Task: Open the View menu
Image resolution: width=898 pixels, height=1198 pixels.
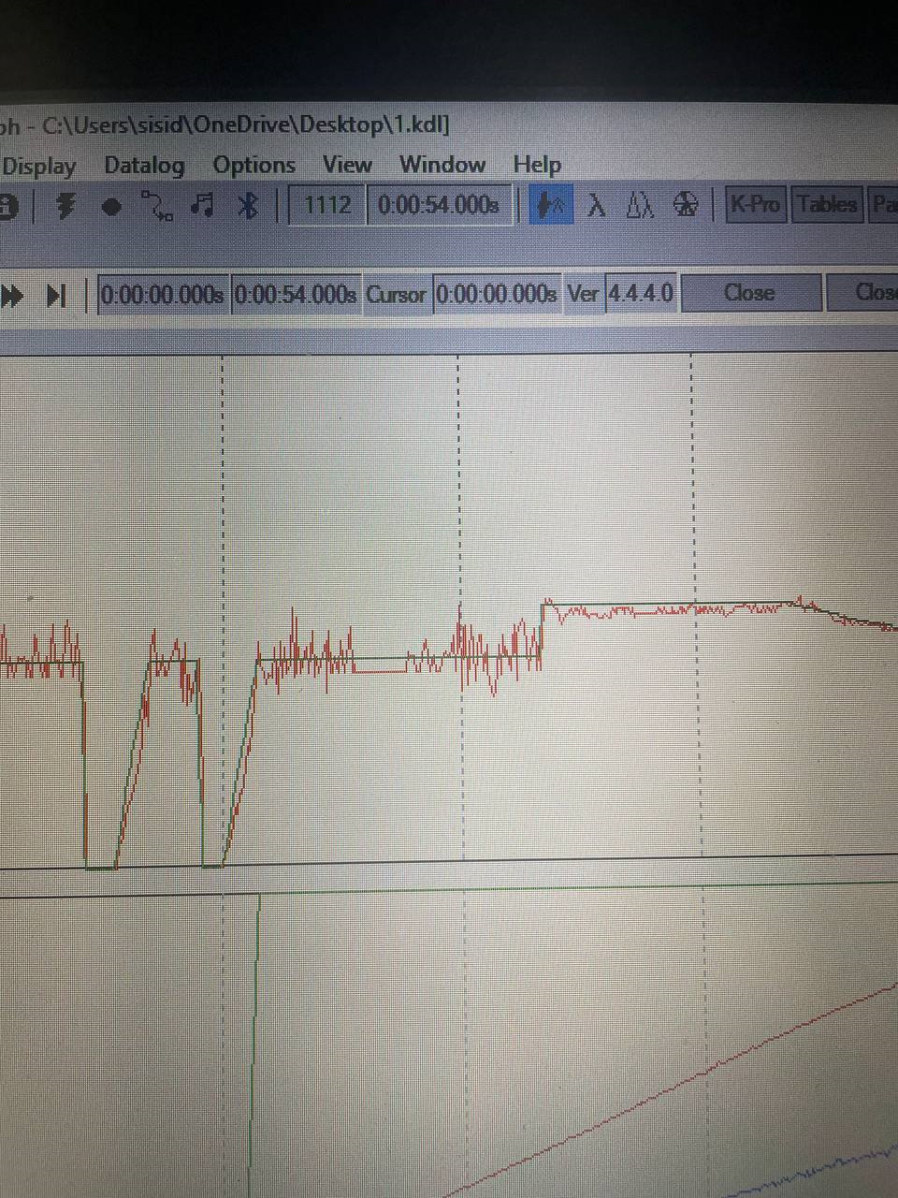Action: coord(347,165)
